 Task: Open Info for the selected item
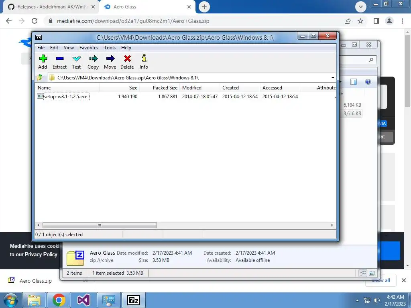pyautogui.click(x=144, y=62)
